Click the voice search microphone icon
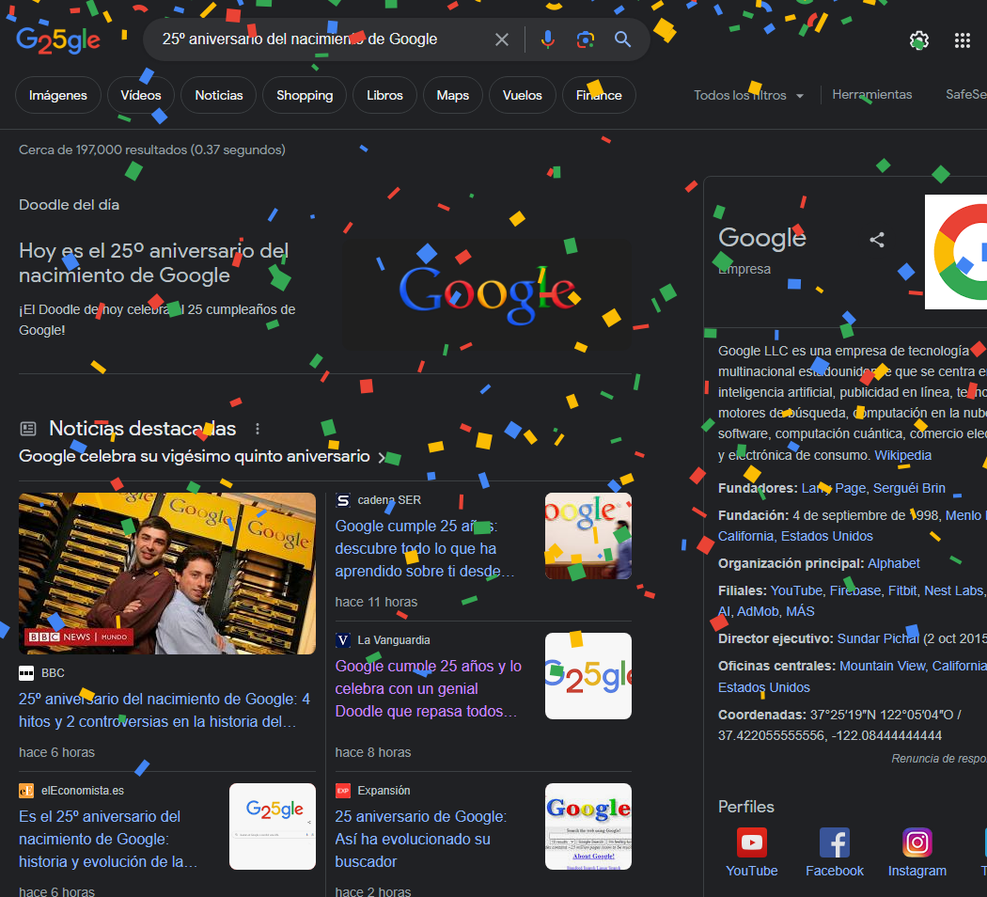Image resolution: width=987 pixels, height=897 pixels. click(x=547, y=39)
